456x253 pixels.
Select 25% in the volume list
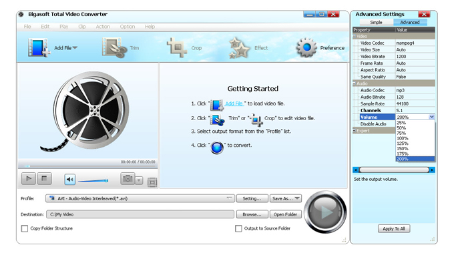click(x=415, y=123)
